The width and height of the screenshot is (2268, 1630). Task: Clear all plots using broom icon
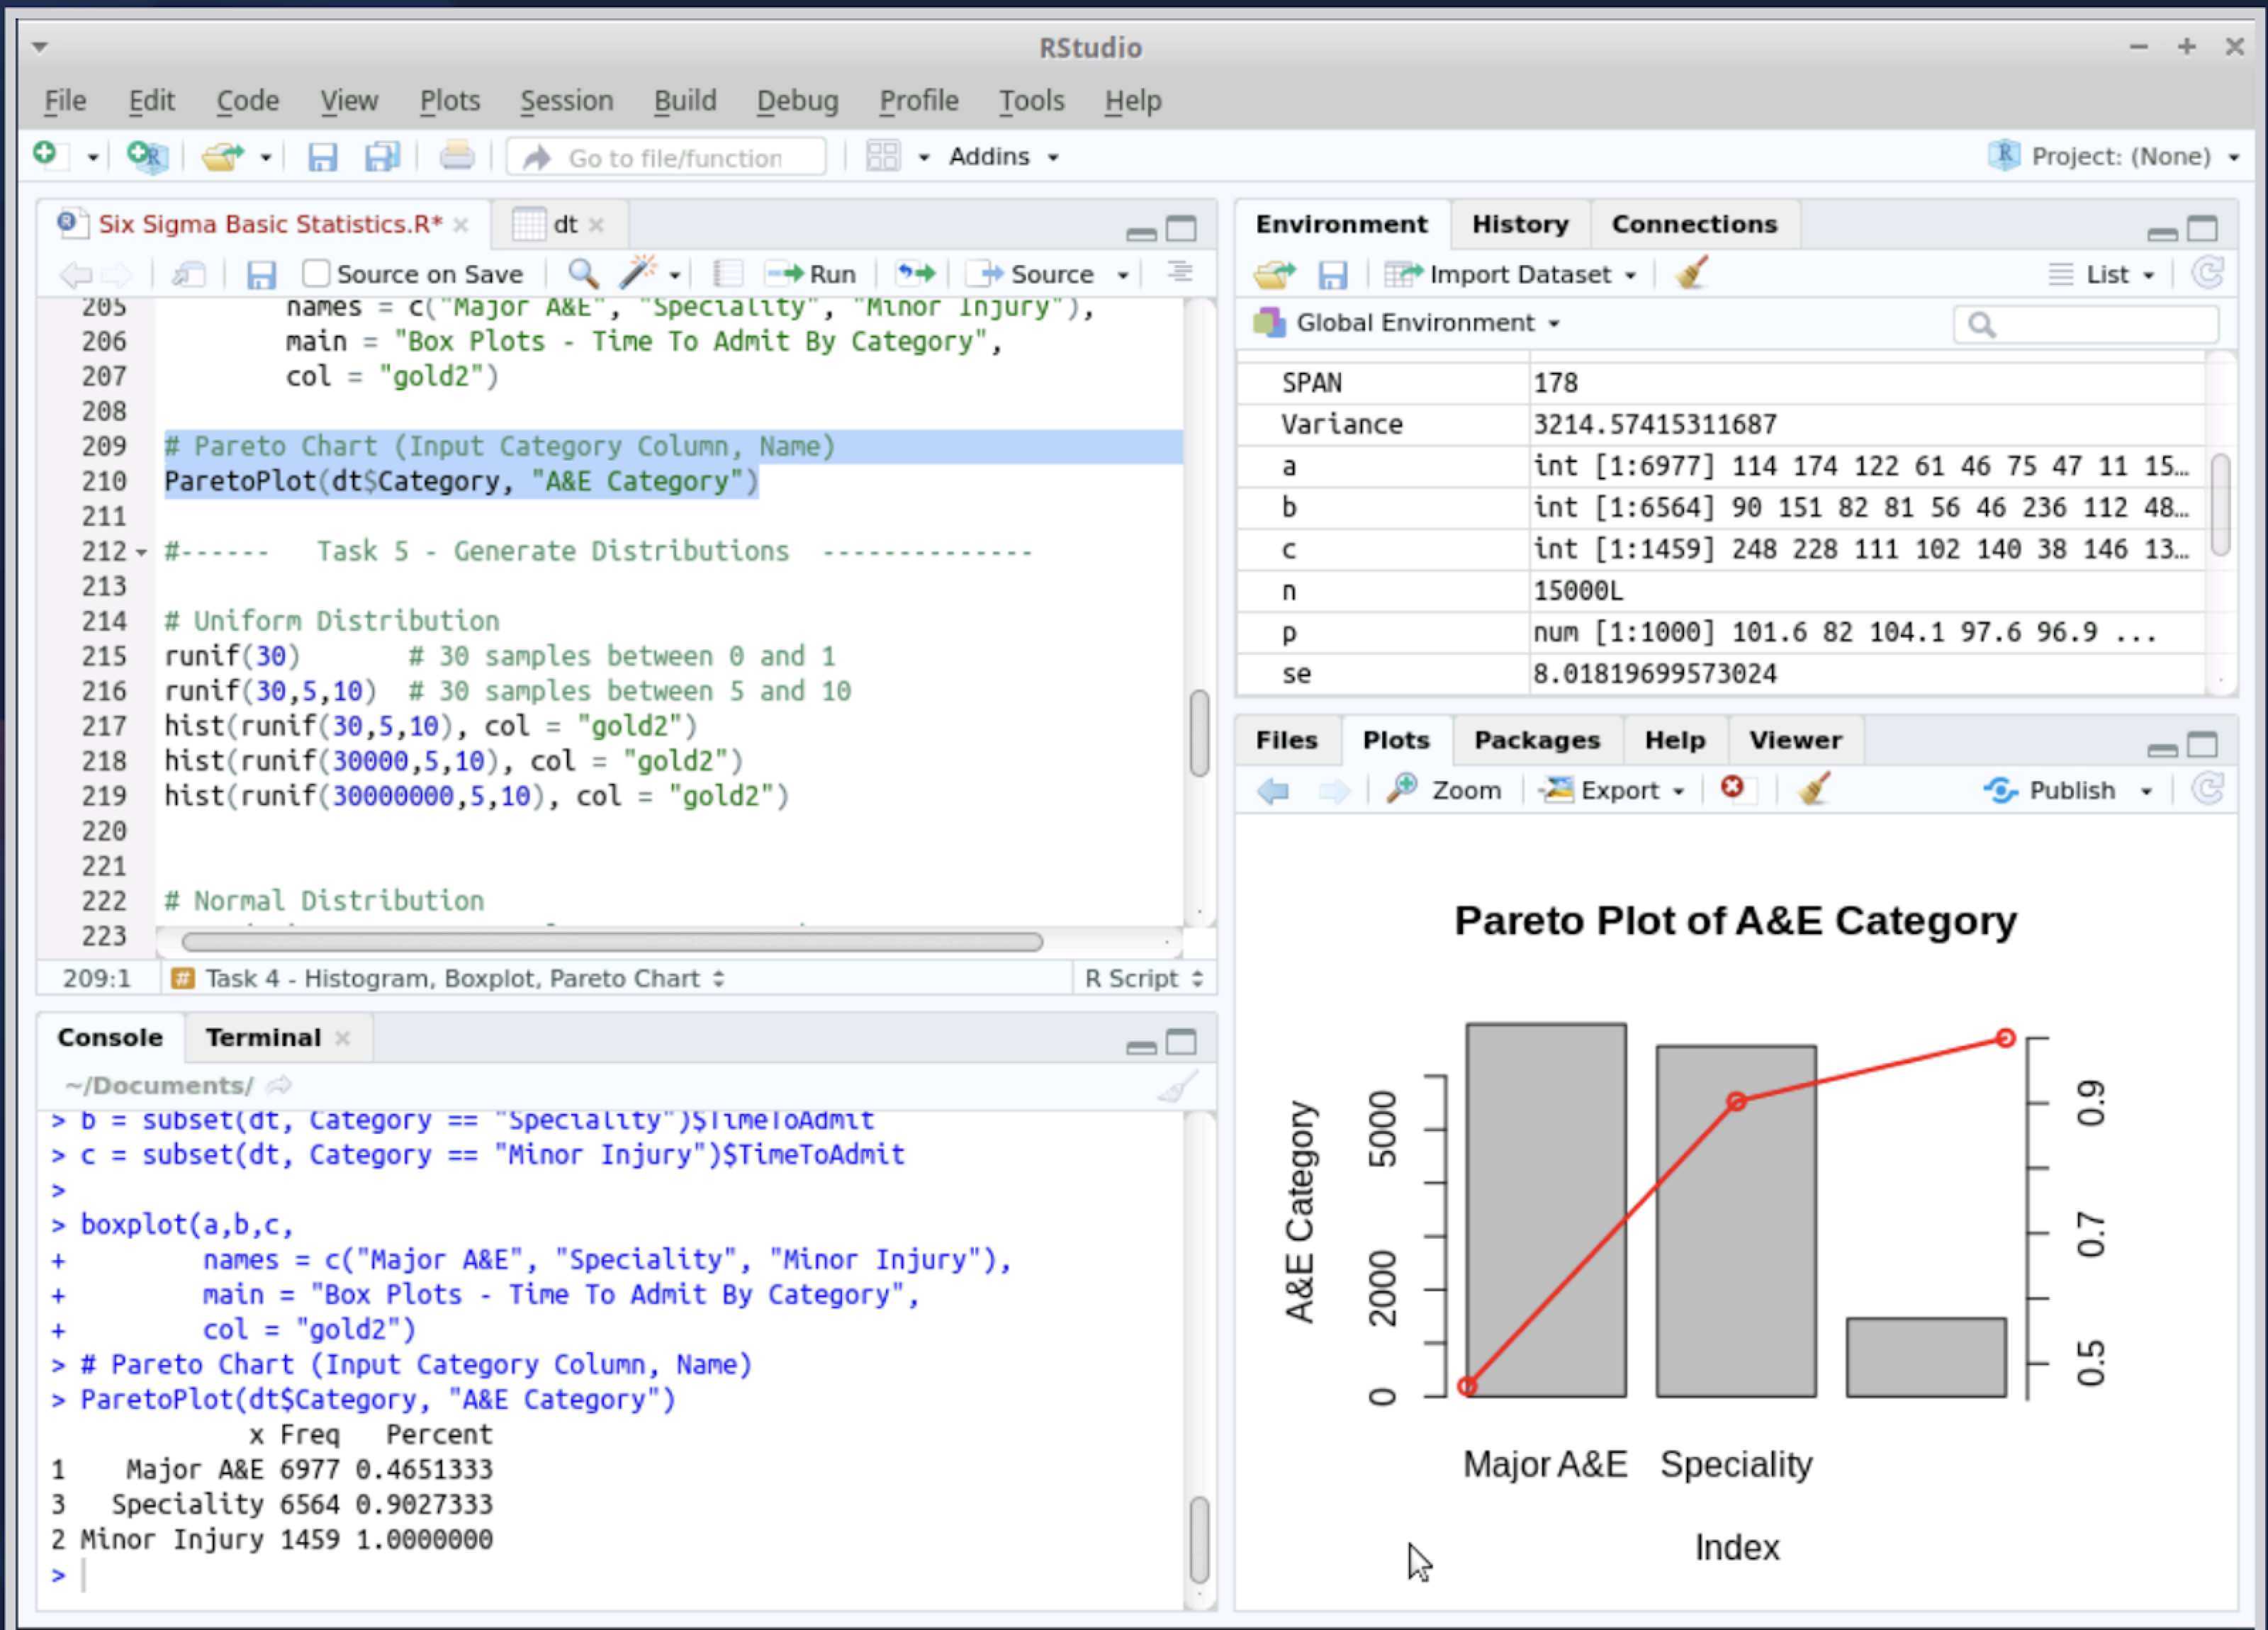coord(1813,789)
